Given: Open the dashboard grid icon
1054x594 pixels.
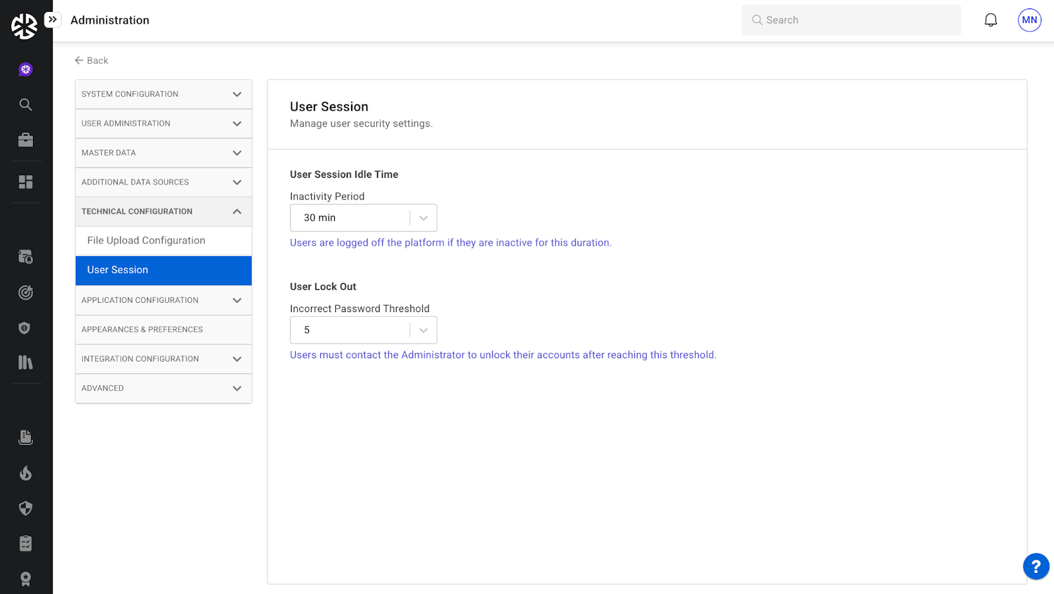Looking at the screenshot, I should pos(26,182).
